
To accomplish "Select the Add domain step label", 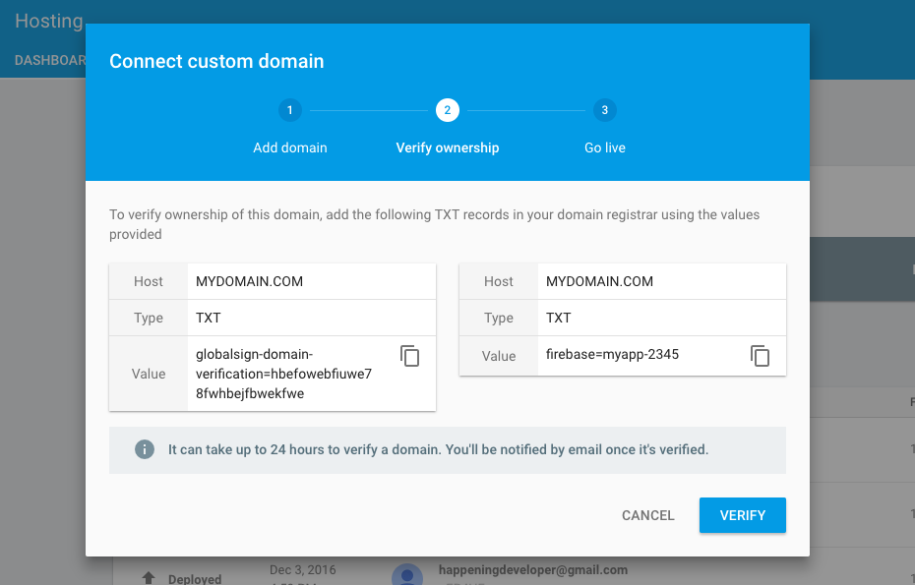I will (x=289, y=147).
